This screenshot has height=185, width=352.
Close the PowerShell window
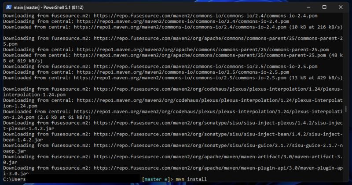(341, 7)
